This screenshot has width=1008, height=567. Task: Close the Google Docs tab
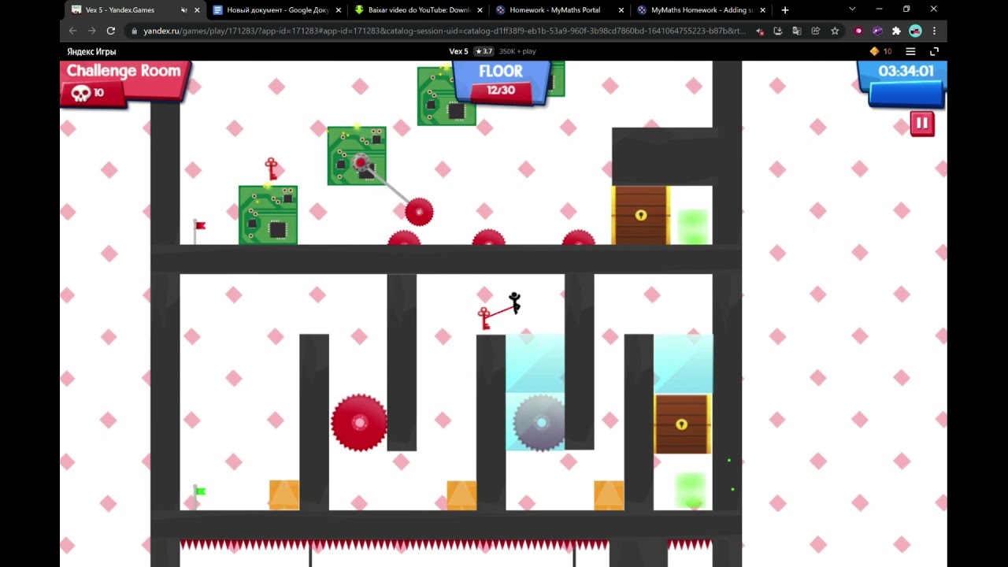point(339,10)
